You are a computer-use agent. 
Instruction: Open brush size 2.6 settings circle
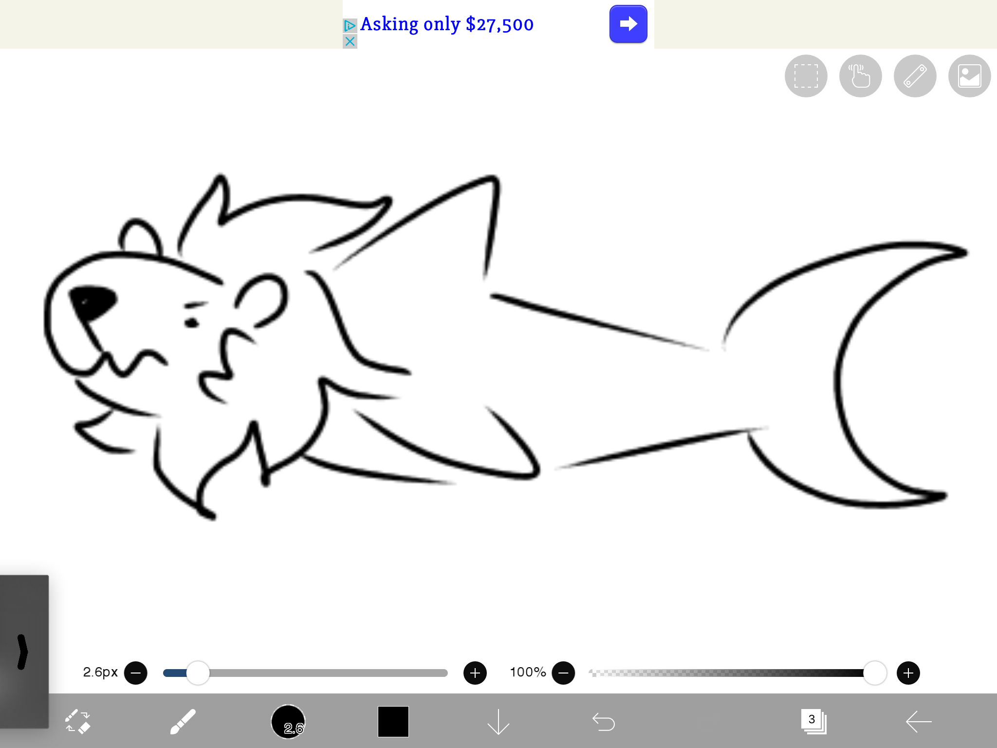[x=288, y=721]
